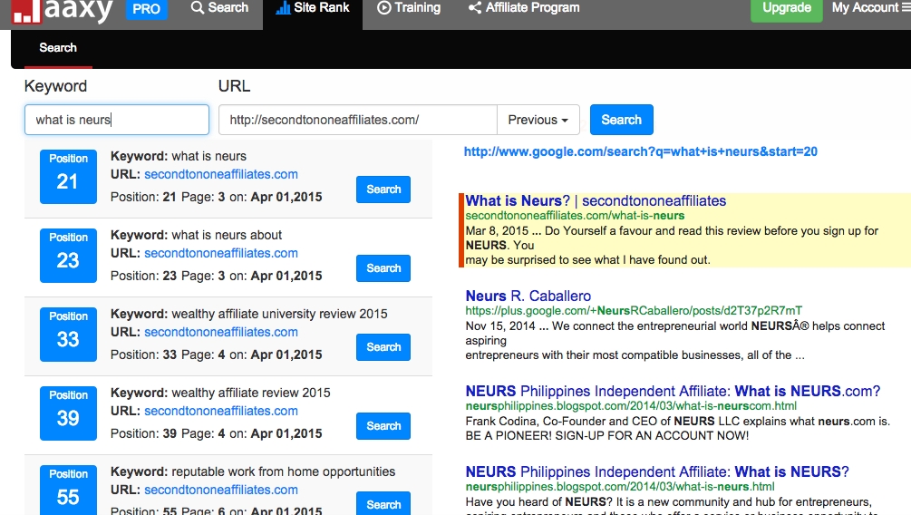Screen dimensions: 911x515
Task: Open 'What is NEURS.com?' Philippines result
Action: [673, 391]
